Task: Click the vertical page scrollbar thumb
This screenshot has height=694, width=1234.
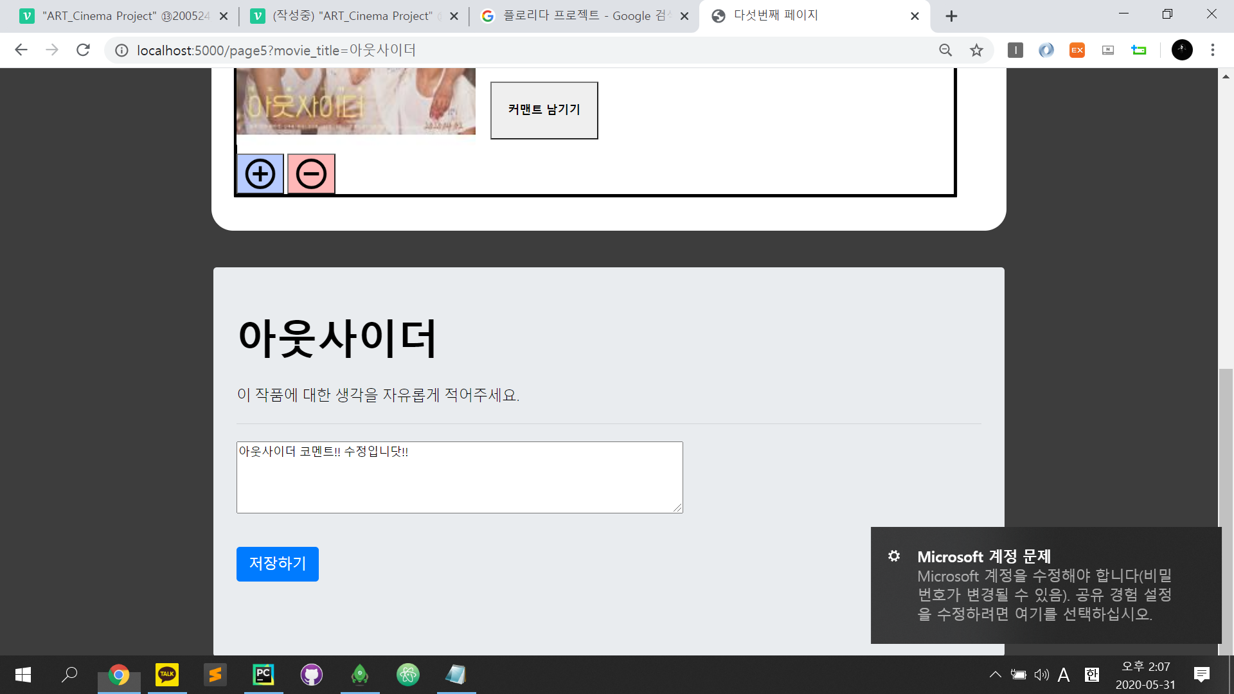Action: [1226, 450]
